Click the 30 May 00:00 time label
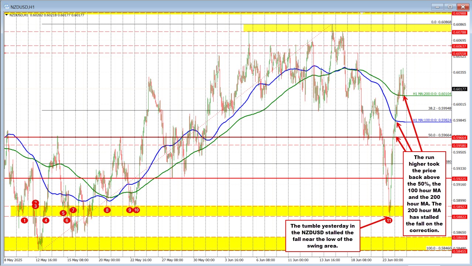This screenshot has width=472, height=266. click(204, 260)
